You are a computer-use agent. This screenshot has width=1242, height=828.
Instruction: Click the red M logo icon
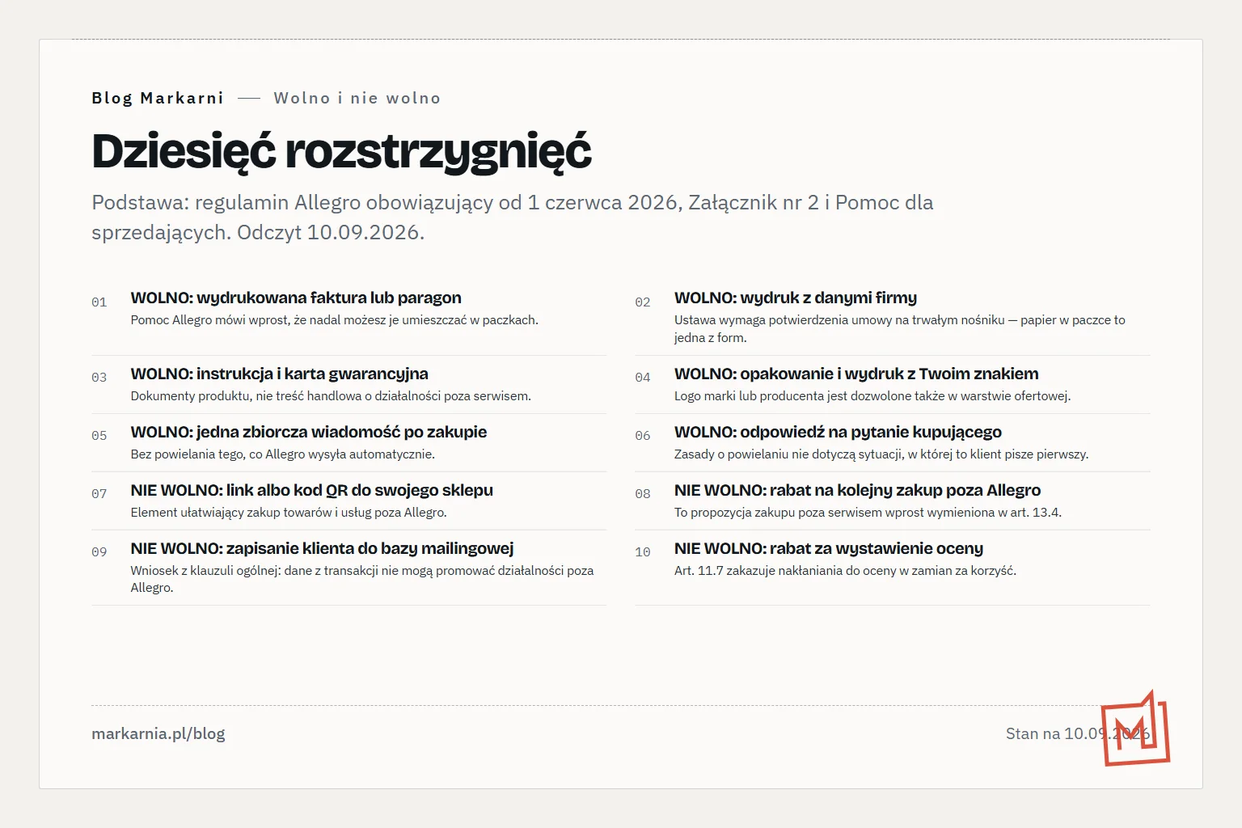(x=1135, y=729)
